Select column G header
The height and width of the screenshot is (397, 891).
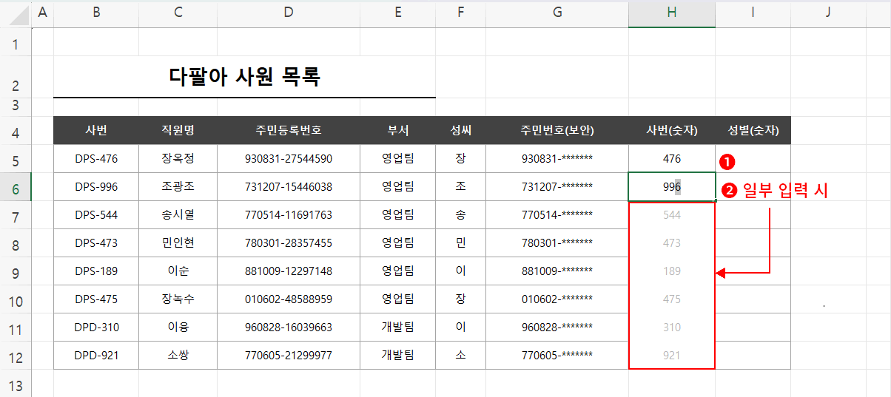(x=557, y=12)
